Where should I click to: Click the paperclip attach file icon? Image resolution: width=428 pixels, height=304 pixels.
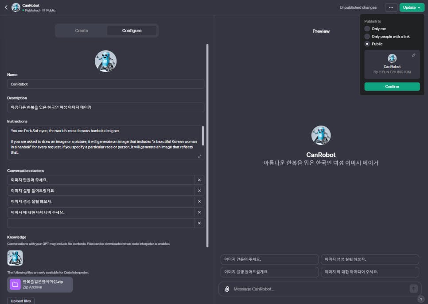point(227,289)
